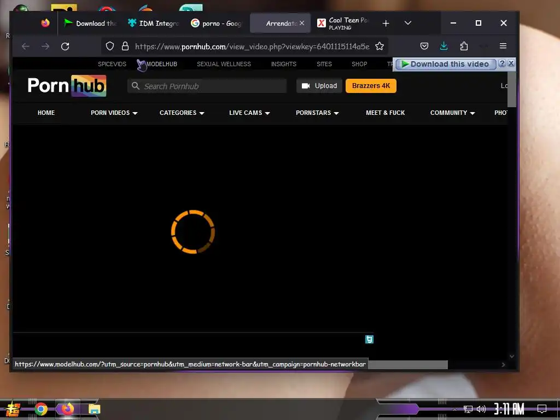Click the scroll-right arrow of the horizontal scrollbar
This screenshot has height=420, width=560.
[504, 365]
